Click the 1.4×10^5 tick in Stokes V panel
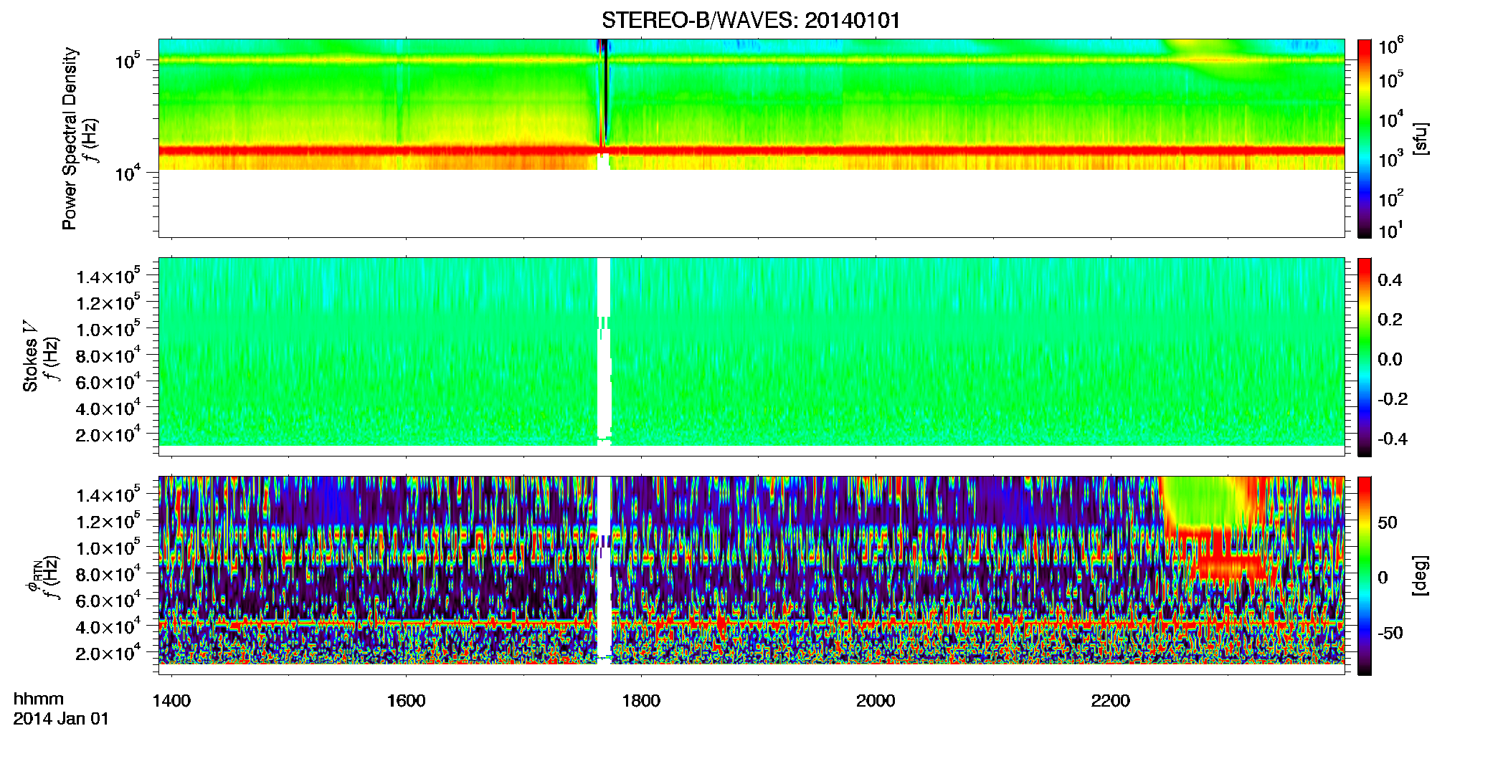Image resolution: width=1503 pixels, height=774 pixels. [x=108, y=275]
